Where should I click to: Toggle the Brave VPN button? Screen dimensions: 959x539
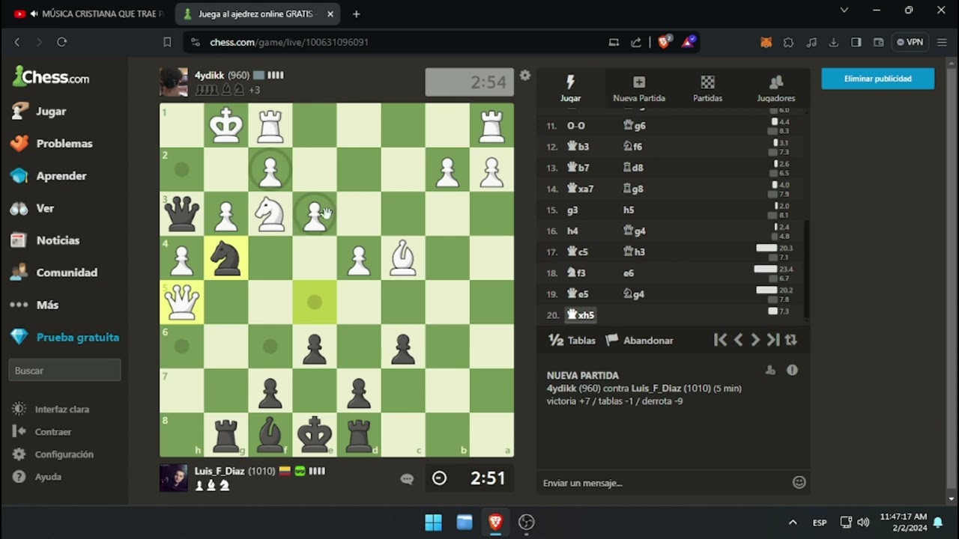pos(910,42)
